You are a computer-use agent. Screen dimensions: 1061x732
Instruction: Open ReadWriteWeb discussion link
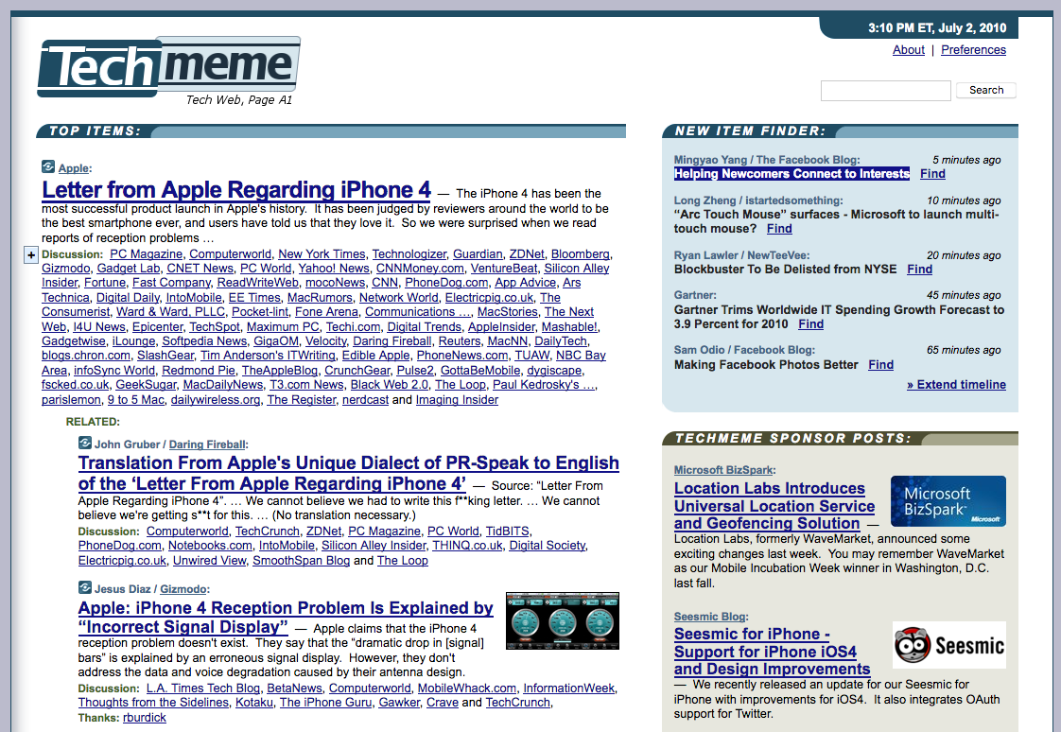point(258,282)
